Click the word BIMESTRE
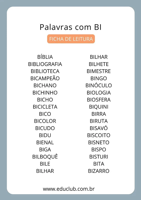The image size is (141, 200). coord(99,71)
